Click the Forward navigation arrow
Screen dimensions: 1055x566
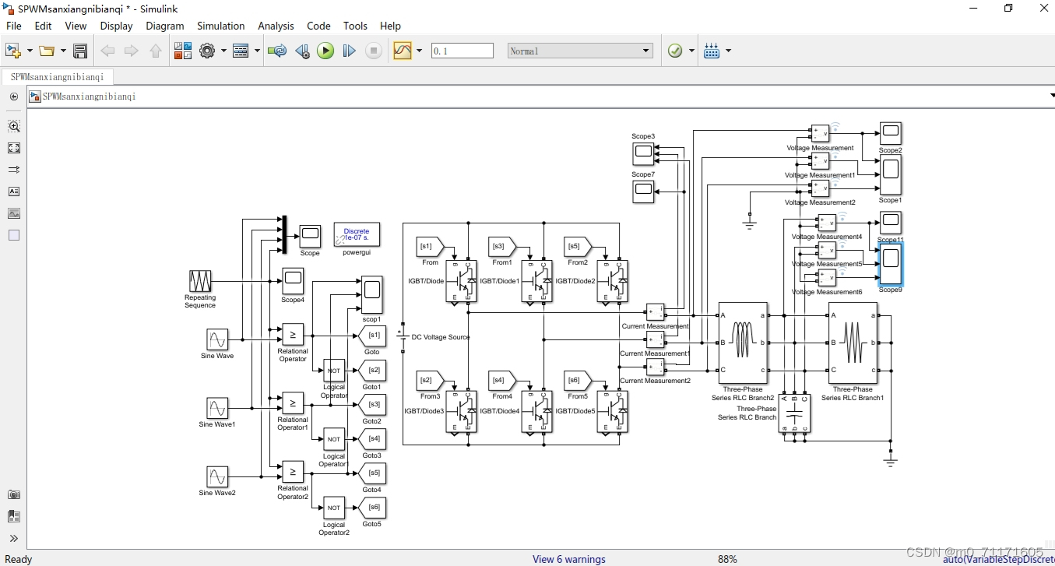point(132,51)
